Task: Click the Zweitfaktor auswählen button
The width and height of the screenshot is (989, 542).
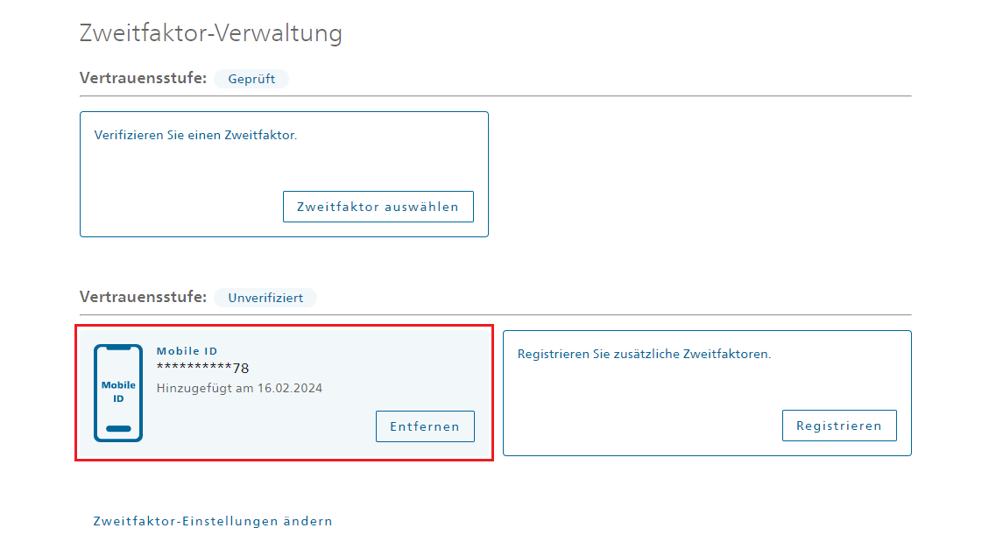Action: click(x=378, y=207)
